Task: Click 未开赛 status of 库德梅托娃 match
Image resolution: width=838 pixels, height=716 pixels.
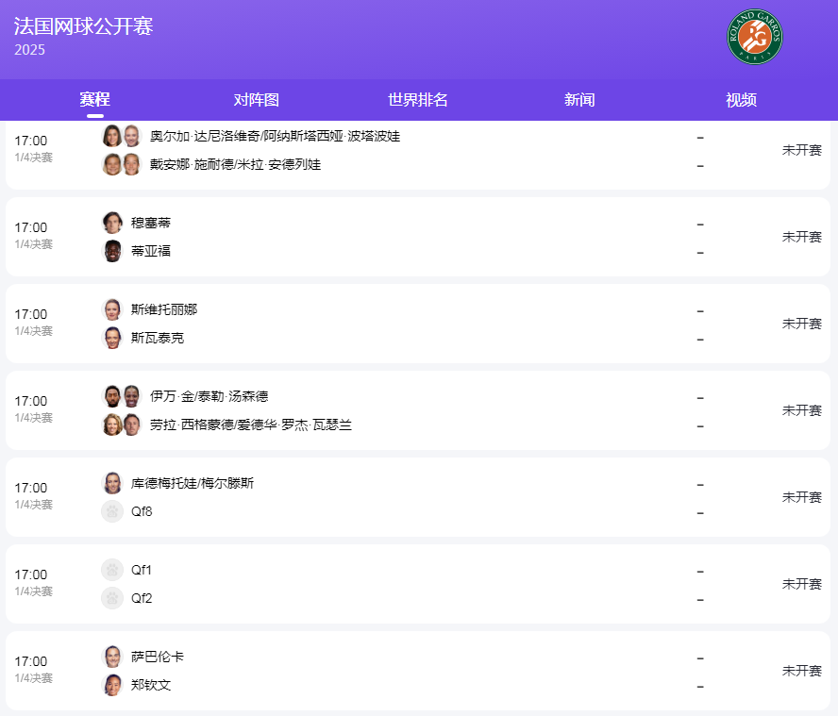Action: coord(801,497)
